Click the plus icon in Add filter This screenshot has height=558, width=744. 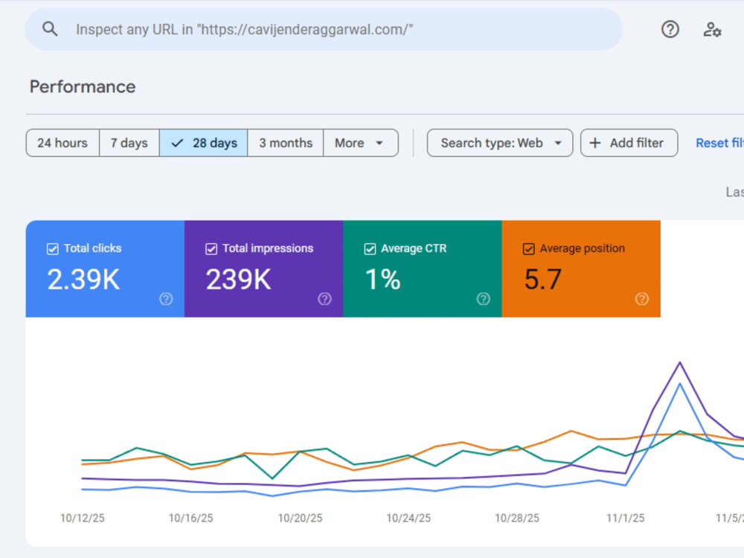(x=594, y=143)
